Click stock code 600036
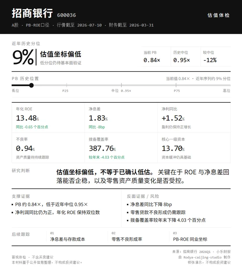 coord(66,15)
